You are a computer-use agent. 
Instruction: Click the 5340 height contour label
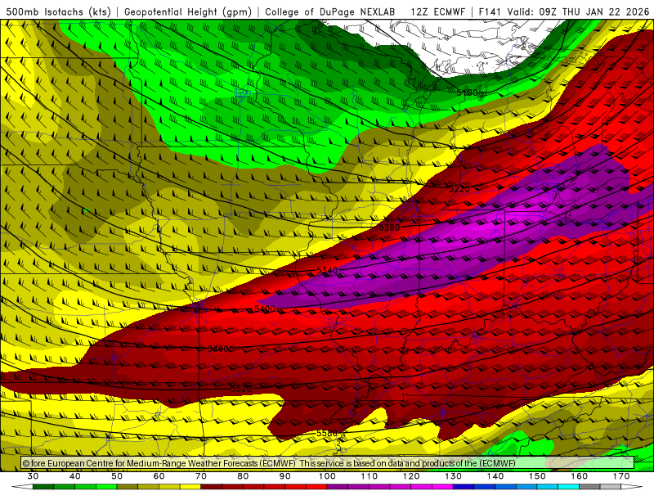[327, 271]
